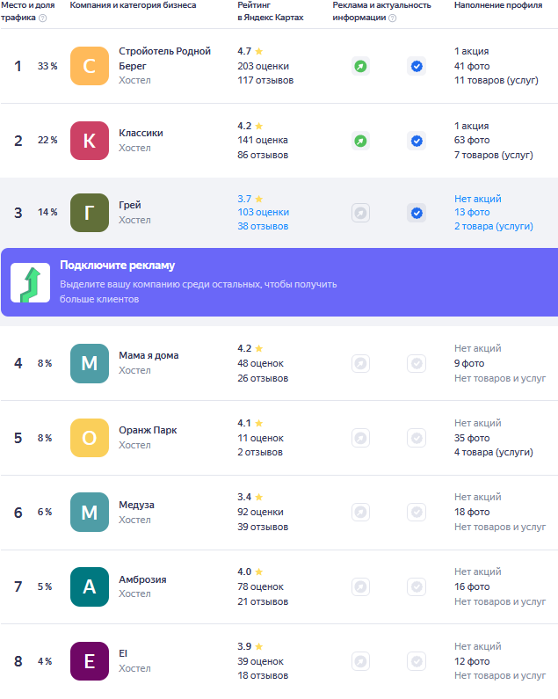
Task: Open the '103 оценки' link for Грей
Action: pos(263,212)
